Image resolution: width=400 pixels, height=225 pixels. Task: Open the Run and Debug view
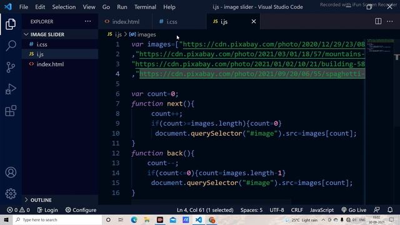point(11,89)
